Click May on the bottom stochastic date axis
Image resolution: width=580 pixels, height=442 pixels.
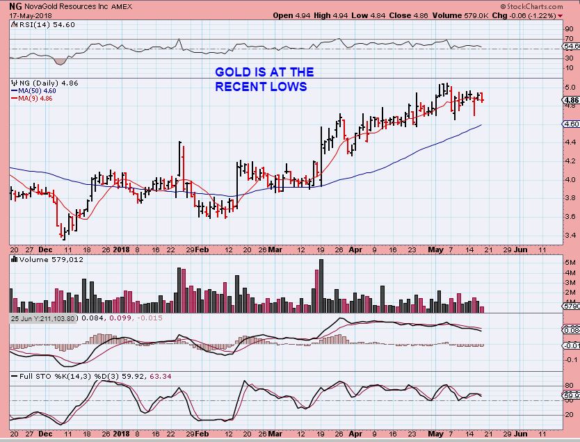pyautogui.click(x=435, y=434)
